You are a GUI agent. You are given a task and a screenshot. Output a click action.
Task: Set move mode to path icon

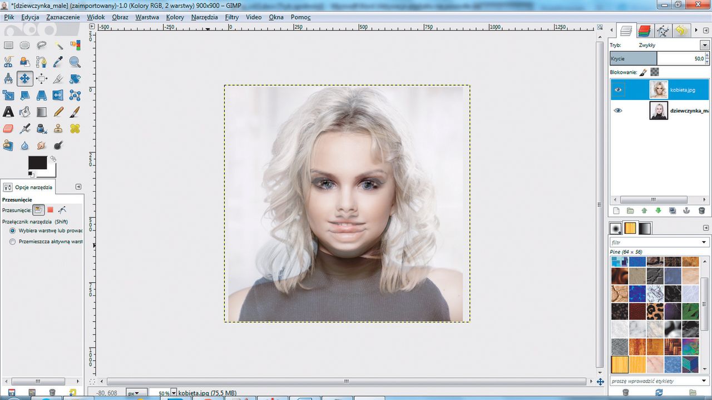coord(62,209)
